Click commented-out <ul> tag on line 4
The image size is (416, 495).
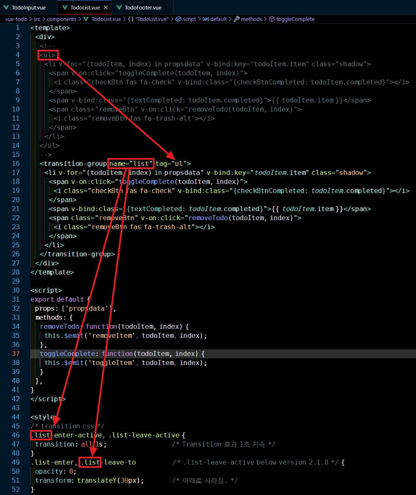(x=48, y=55)
